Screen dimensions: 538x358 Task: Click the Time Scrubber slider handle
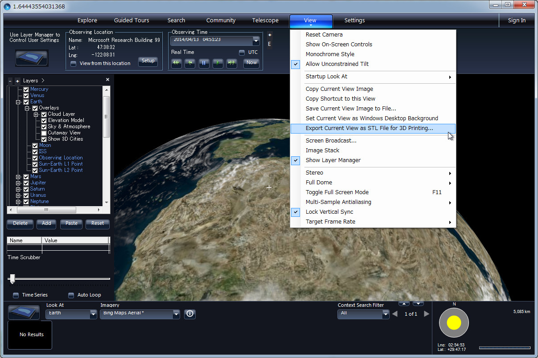[12, 279]
